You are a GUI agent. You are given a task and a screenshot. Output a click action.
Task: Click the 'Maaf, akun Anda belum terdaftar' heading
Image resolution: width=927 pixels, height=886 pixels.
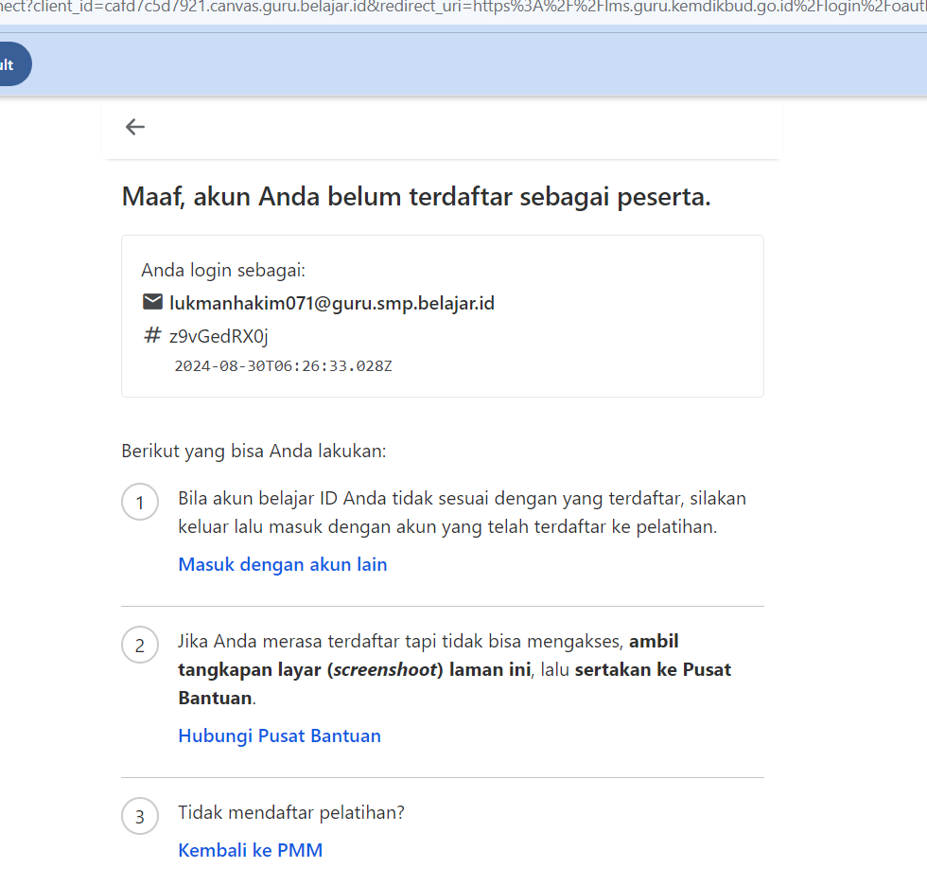point(416,198)
